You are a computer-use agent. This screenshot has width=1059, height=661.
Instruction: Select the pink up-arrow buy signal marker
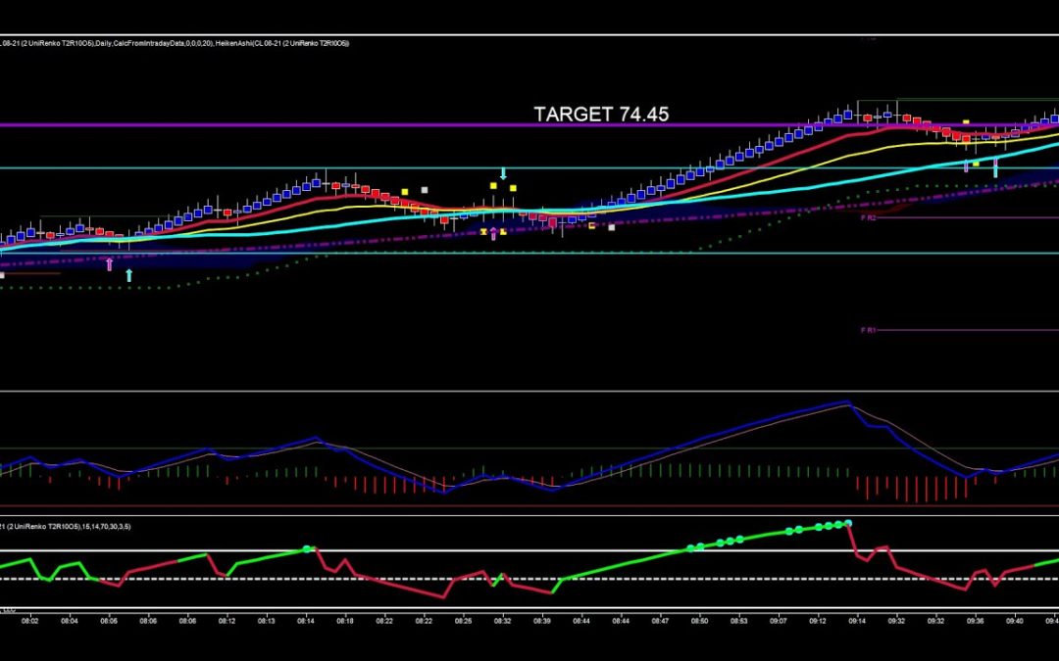click(x=109, y=263)
